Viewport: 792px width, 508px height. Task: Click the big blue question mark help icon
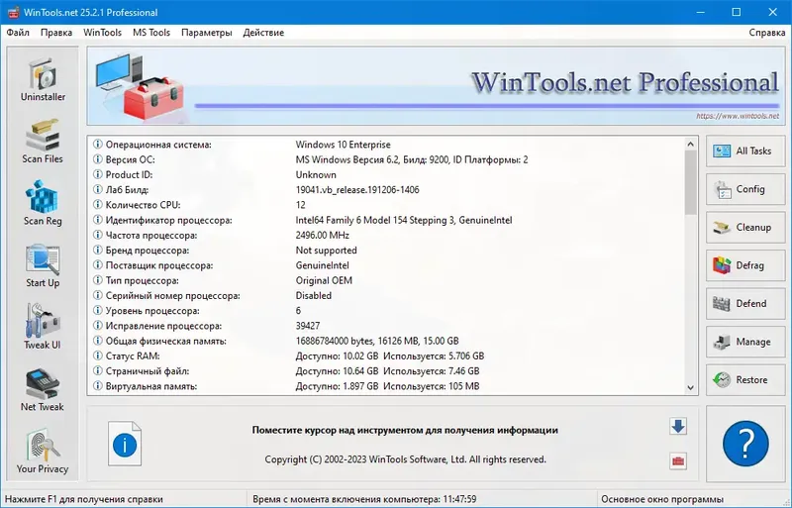(x=745, y=444)
